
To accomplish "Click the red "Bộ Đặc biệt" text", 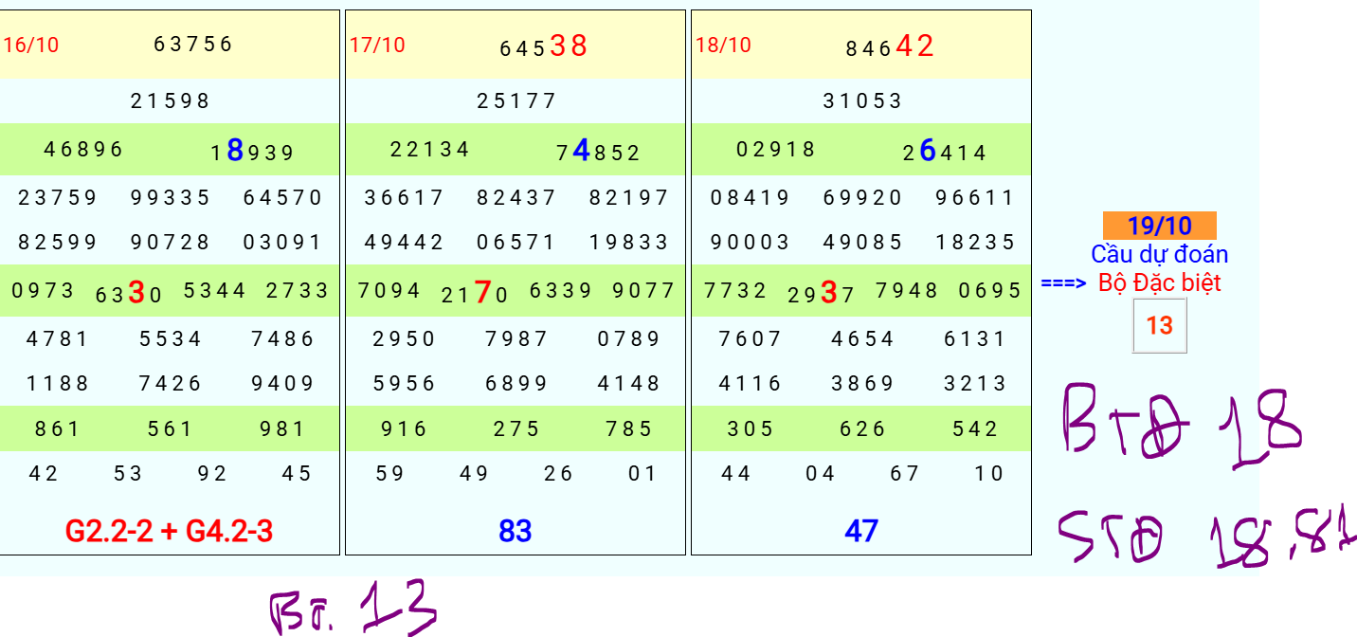I will point(1159,282).
